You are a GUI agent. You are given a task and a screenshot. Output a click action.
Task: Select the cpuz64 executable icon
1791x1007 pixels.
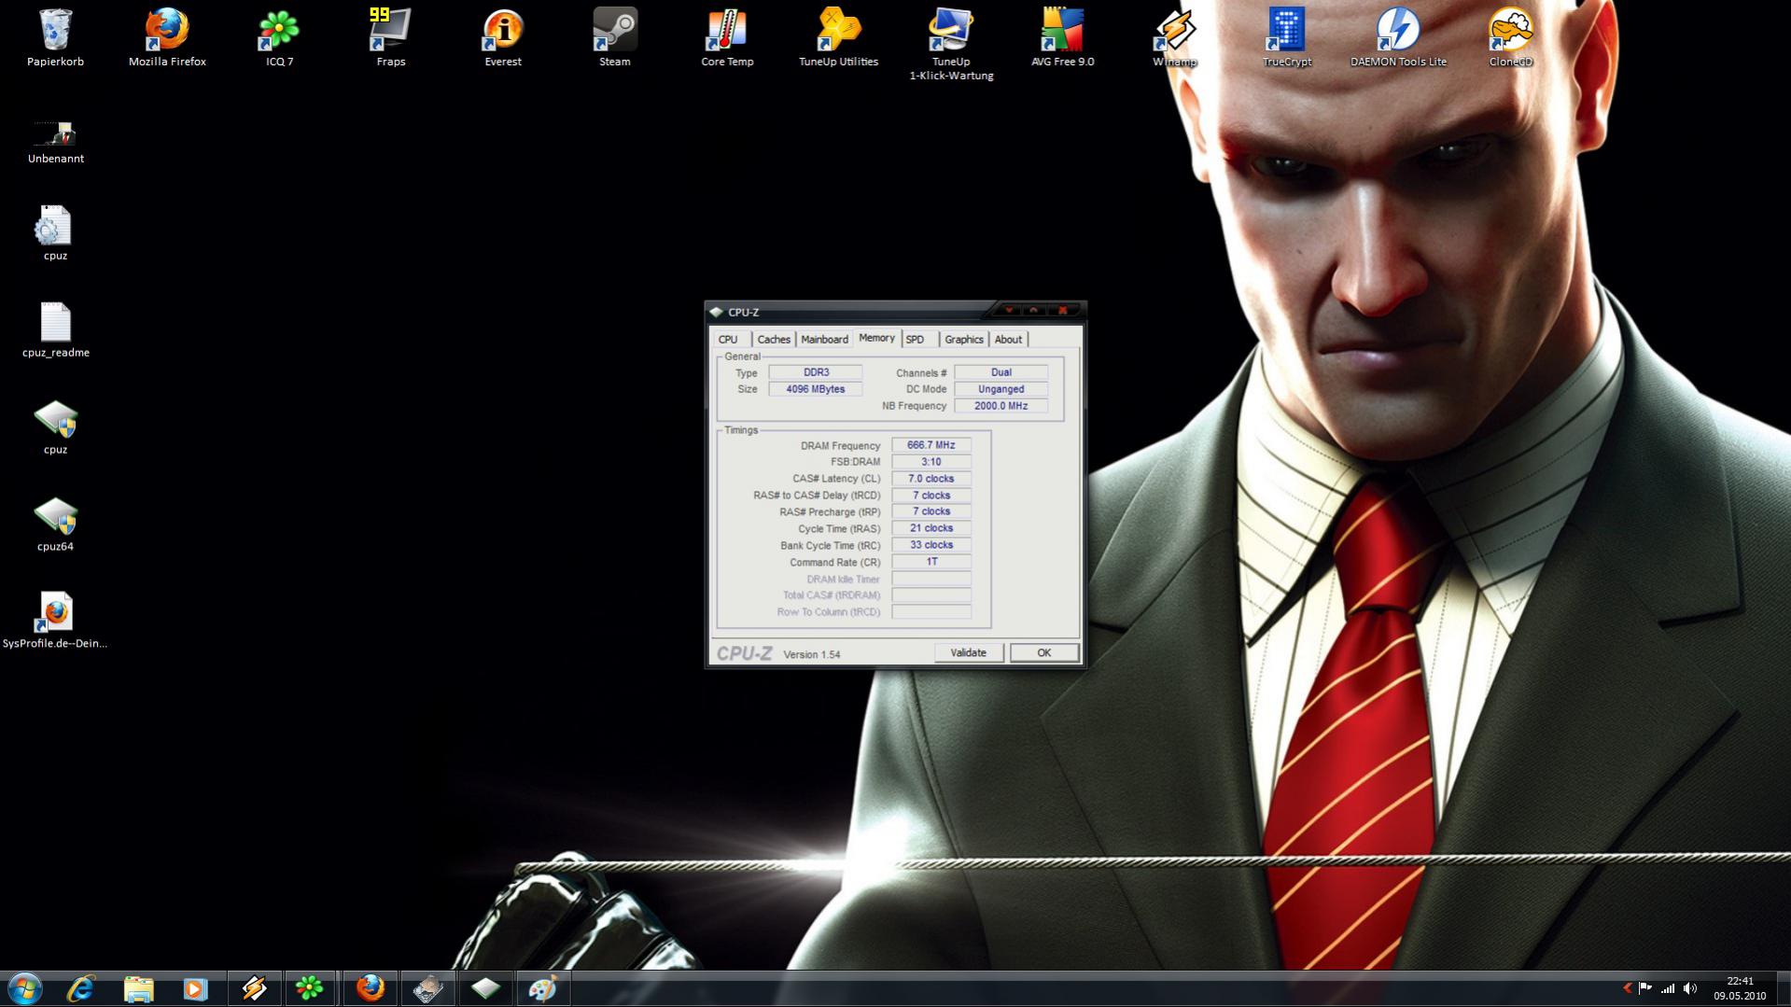point(55,524)
